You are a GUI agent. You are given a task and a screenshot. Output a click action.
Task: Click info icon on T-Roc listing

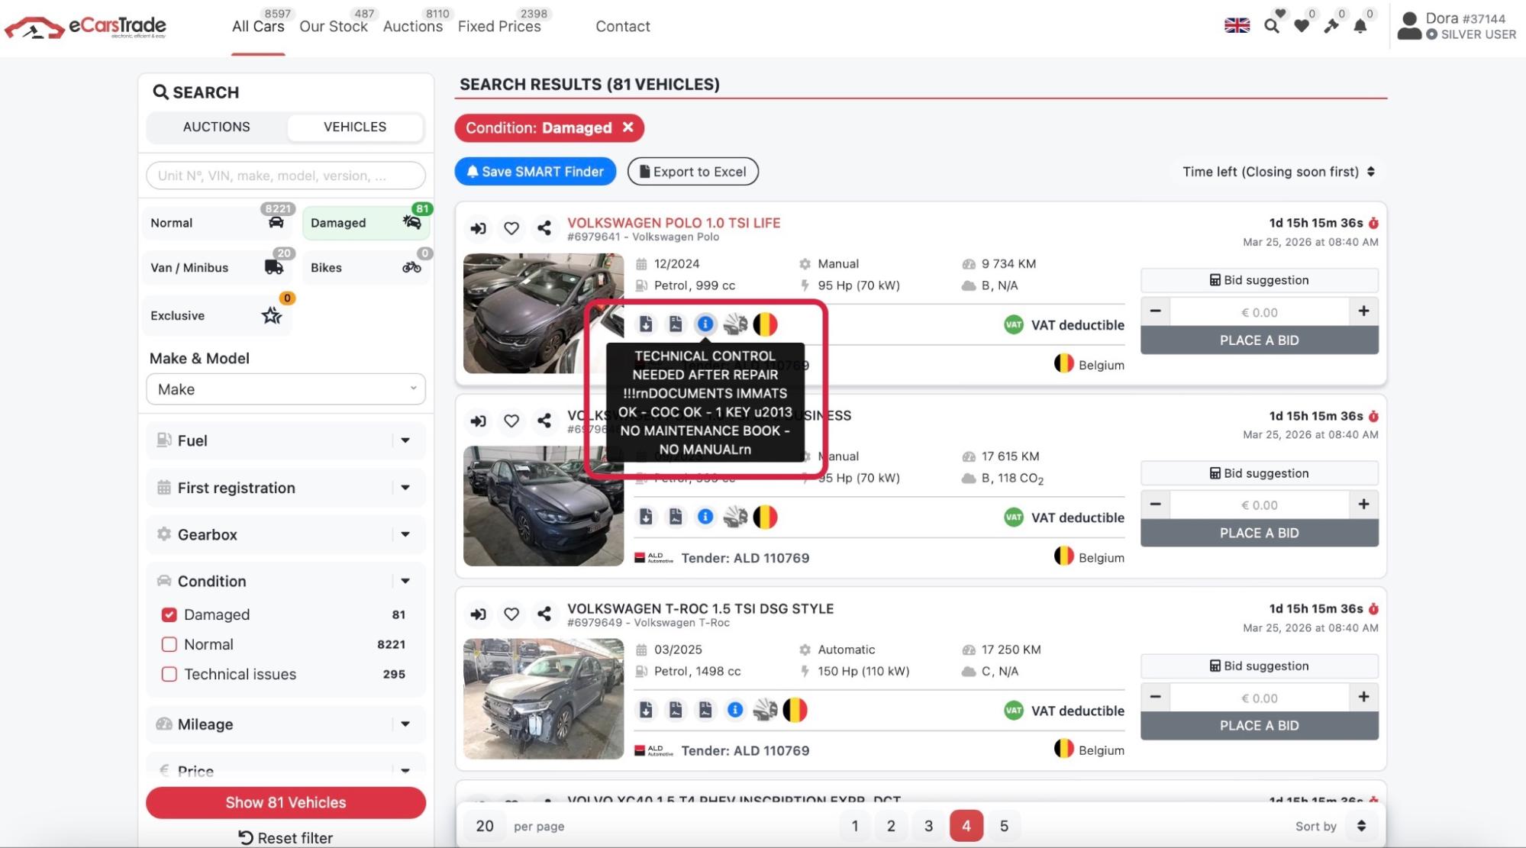(734, 711)
